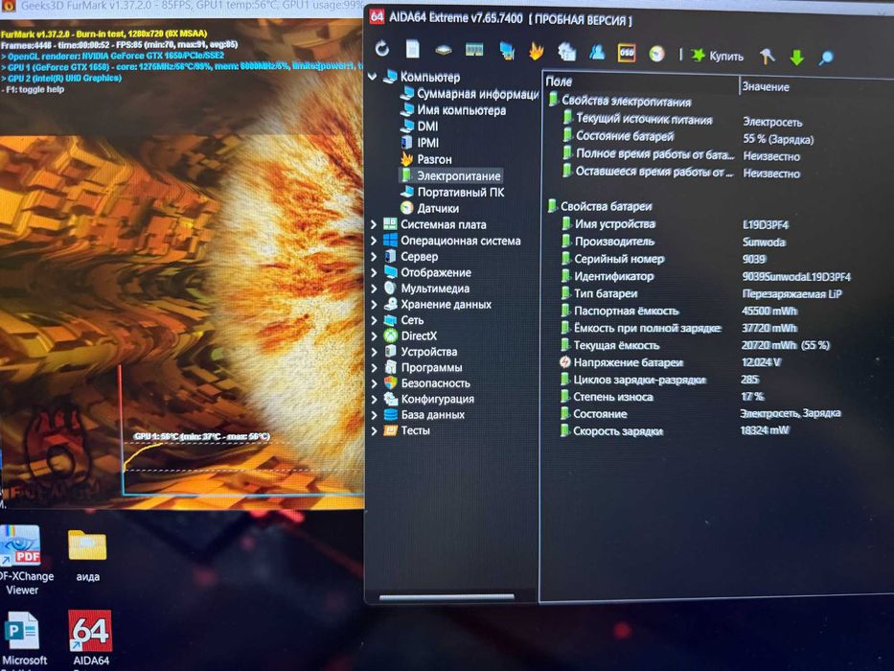
Task: Launch the disk benchmark icon in AIDA64 toolbar
Action: (x=443, y=50)
